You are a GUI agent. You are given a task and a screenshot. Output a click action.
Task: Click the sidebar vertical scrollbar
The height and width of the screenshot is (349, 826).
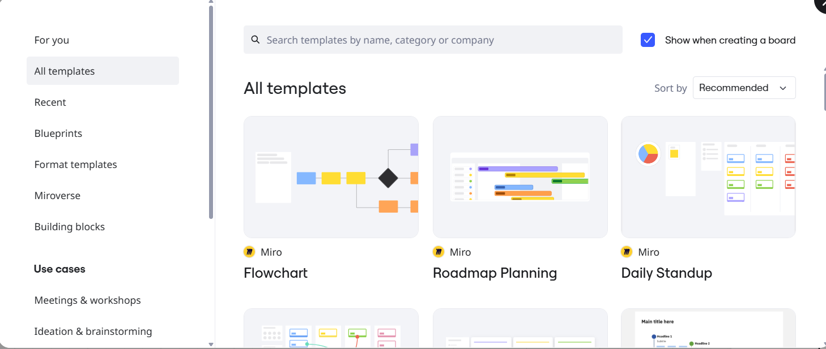[211, 113]
